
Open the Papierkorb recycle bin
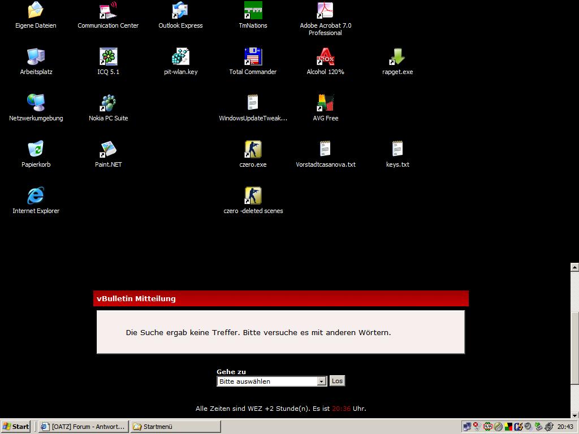pos(36,150)
